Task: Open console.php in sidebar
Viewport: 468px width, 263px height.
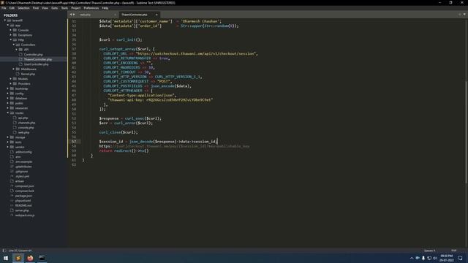Action: click(x=26, y=128)
